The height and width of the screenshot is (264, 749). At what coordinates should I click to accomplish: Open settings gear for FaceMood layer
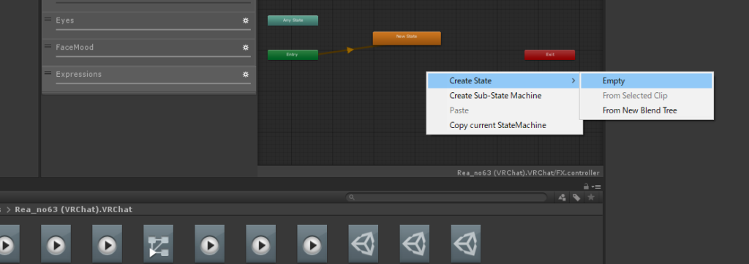pos(246,48)
